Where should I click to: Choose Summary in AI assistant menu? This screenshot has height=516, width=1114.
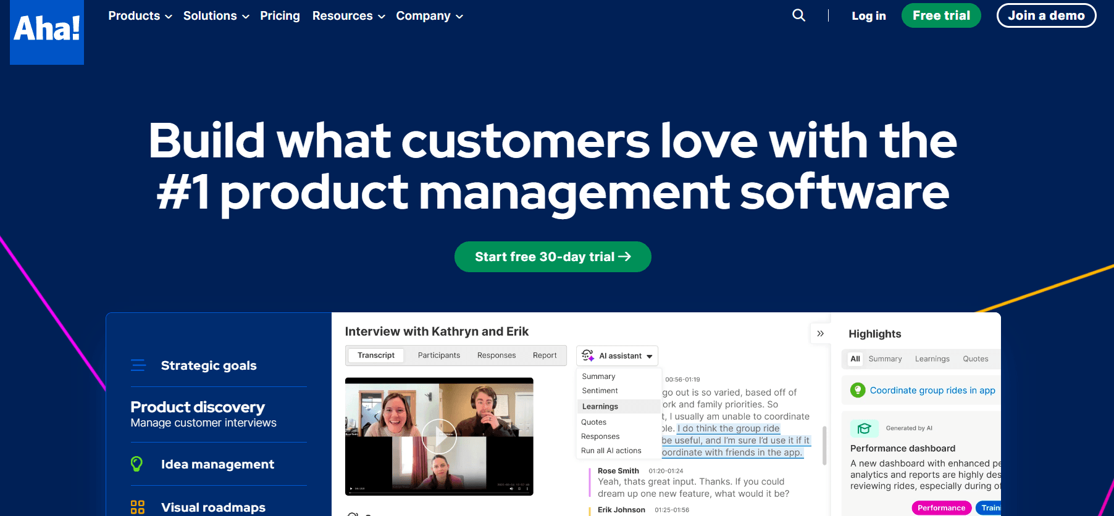[x=598, y=377]
